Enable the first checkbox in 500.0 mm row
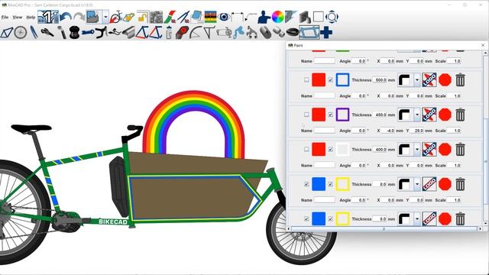The width and height of the screenshot is (489, 275). pyautogui.click(x=306, y=80)
